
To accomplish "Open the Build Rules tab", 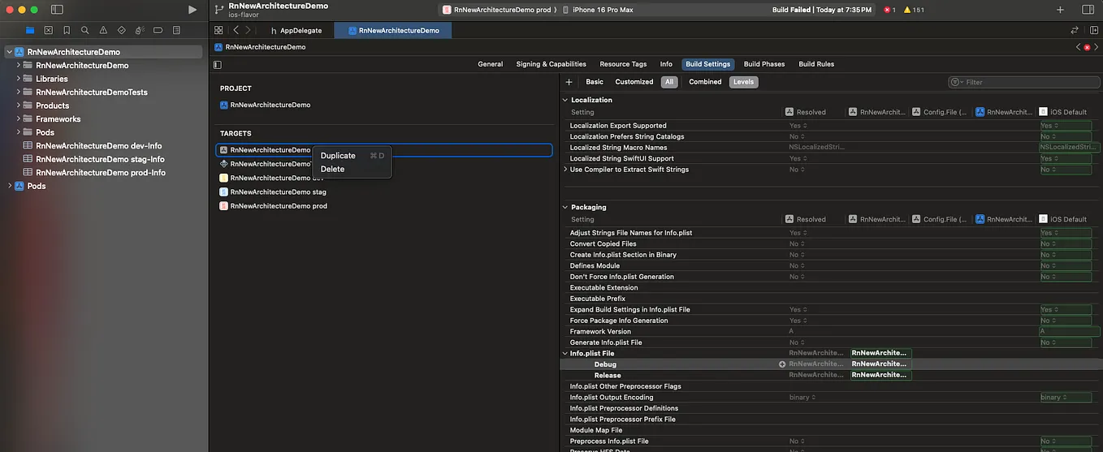I will pyautogui.click(x=816, y=64).
